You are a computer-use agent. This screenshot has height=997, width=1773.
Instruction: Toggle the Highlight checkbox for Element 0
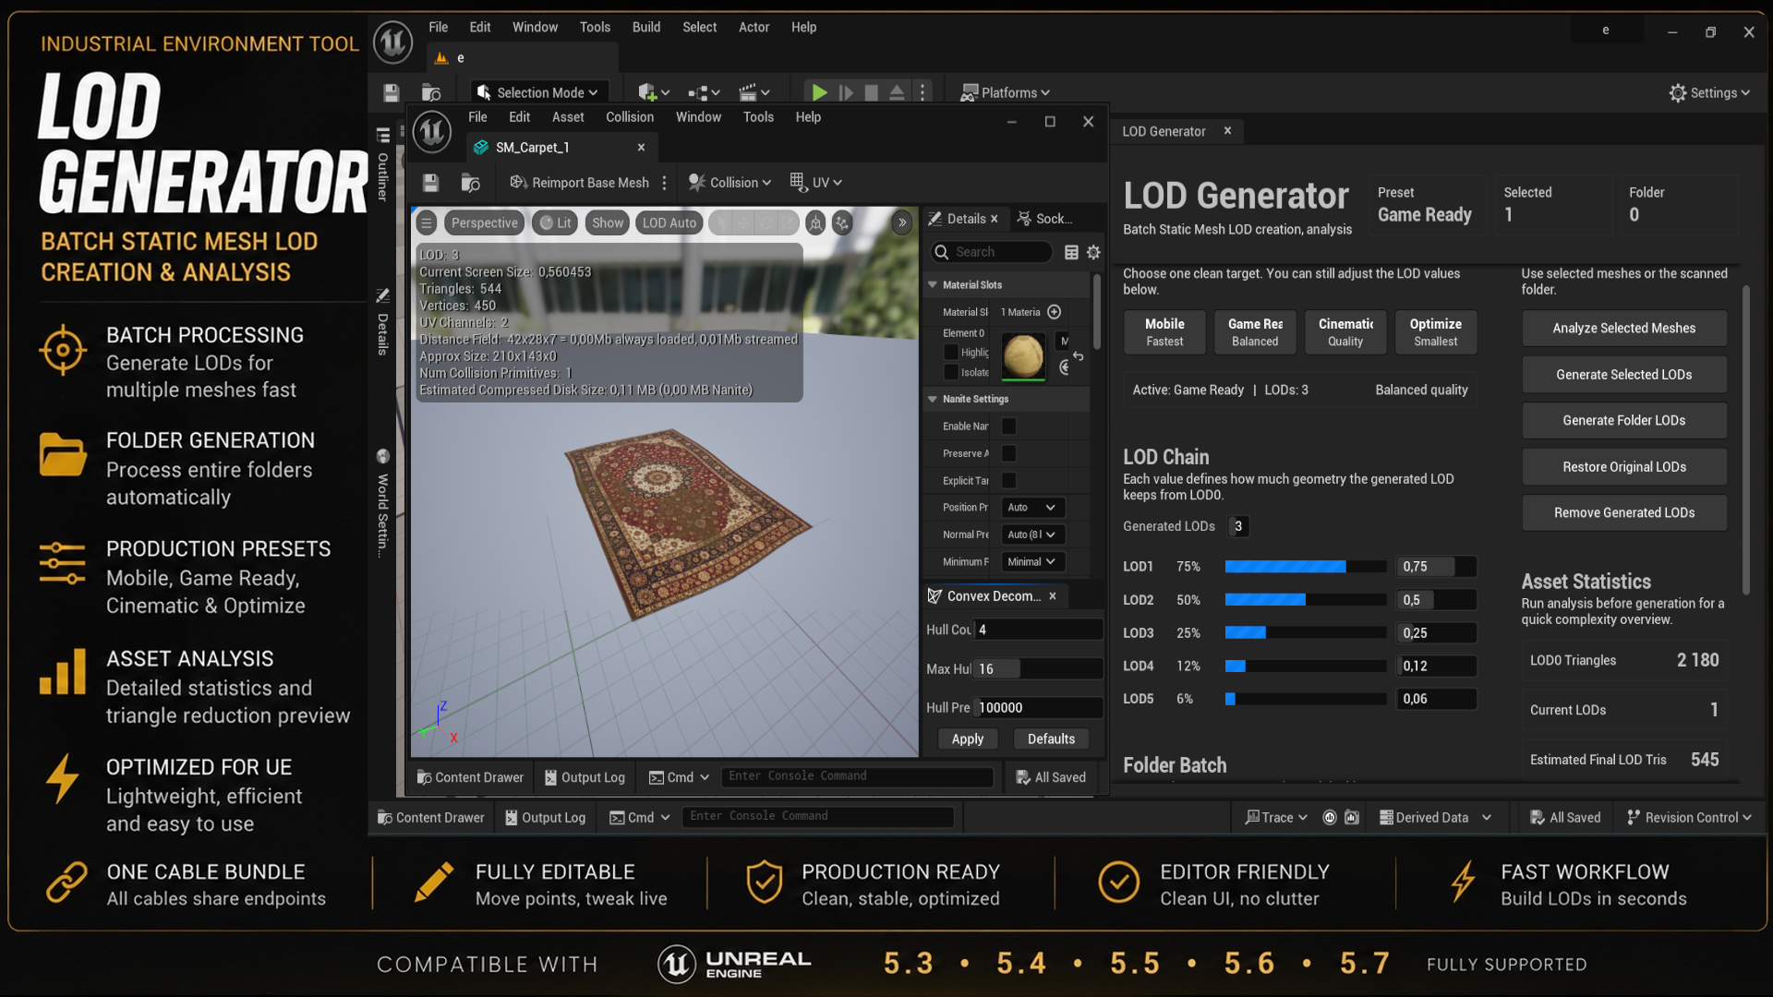951,352
